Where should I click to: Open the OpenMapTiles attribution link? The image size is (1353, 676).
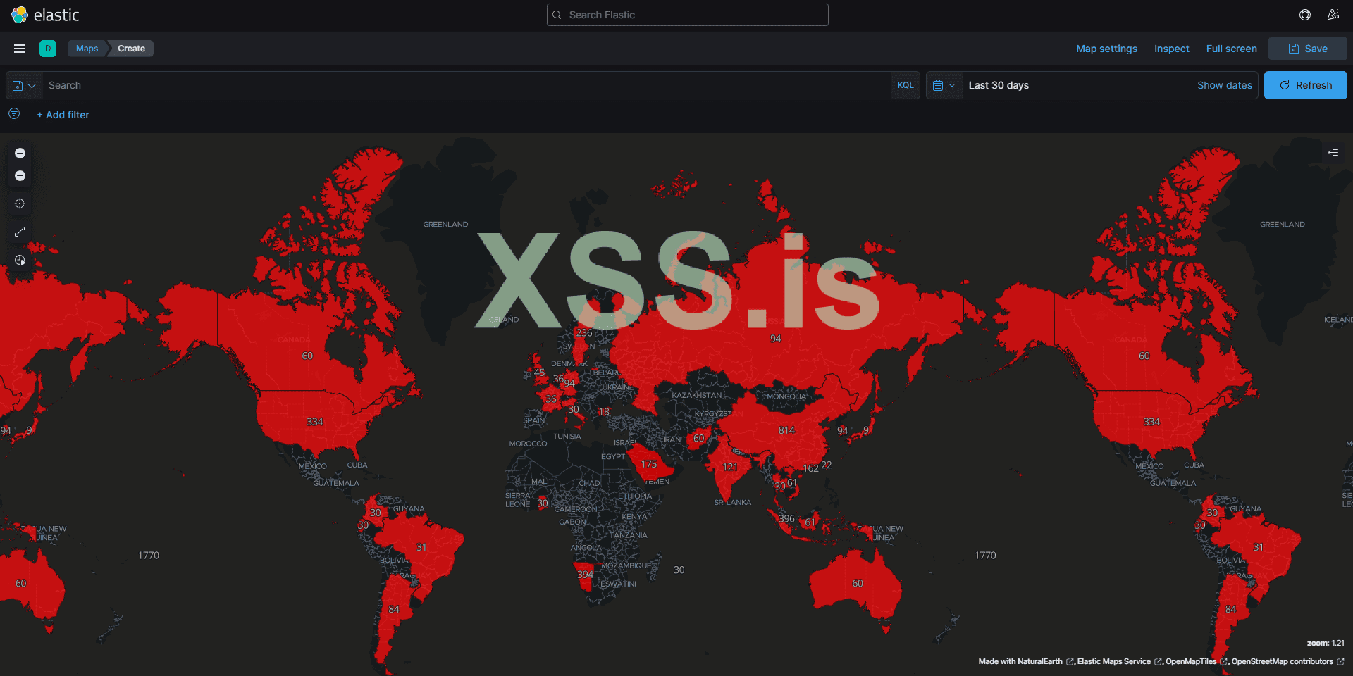click(x=1196, y=662)
